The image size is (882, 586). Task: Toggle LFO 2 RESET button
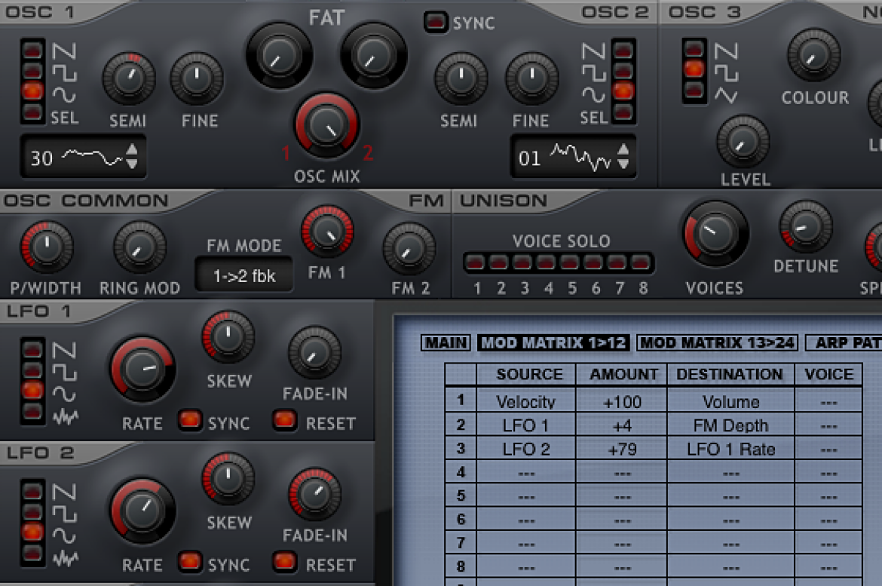click(285, 562)
